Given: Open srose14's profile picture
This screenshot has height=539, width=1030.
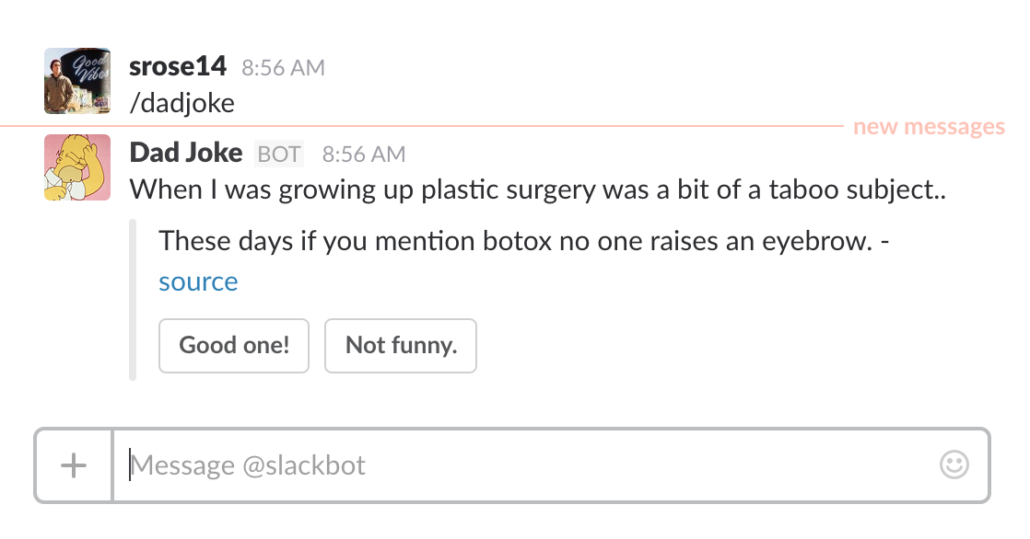Looking at the screenshot, I should pos(77,81).
